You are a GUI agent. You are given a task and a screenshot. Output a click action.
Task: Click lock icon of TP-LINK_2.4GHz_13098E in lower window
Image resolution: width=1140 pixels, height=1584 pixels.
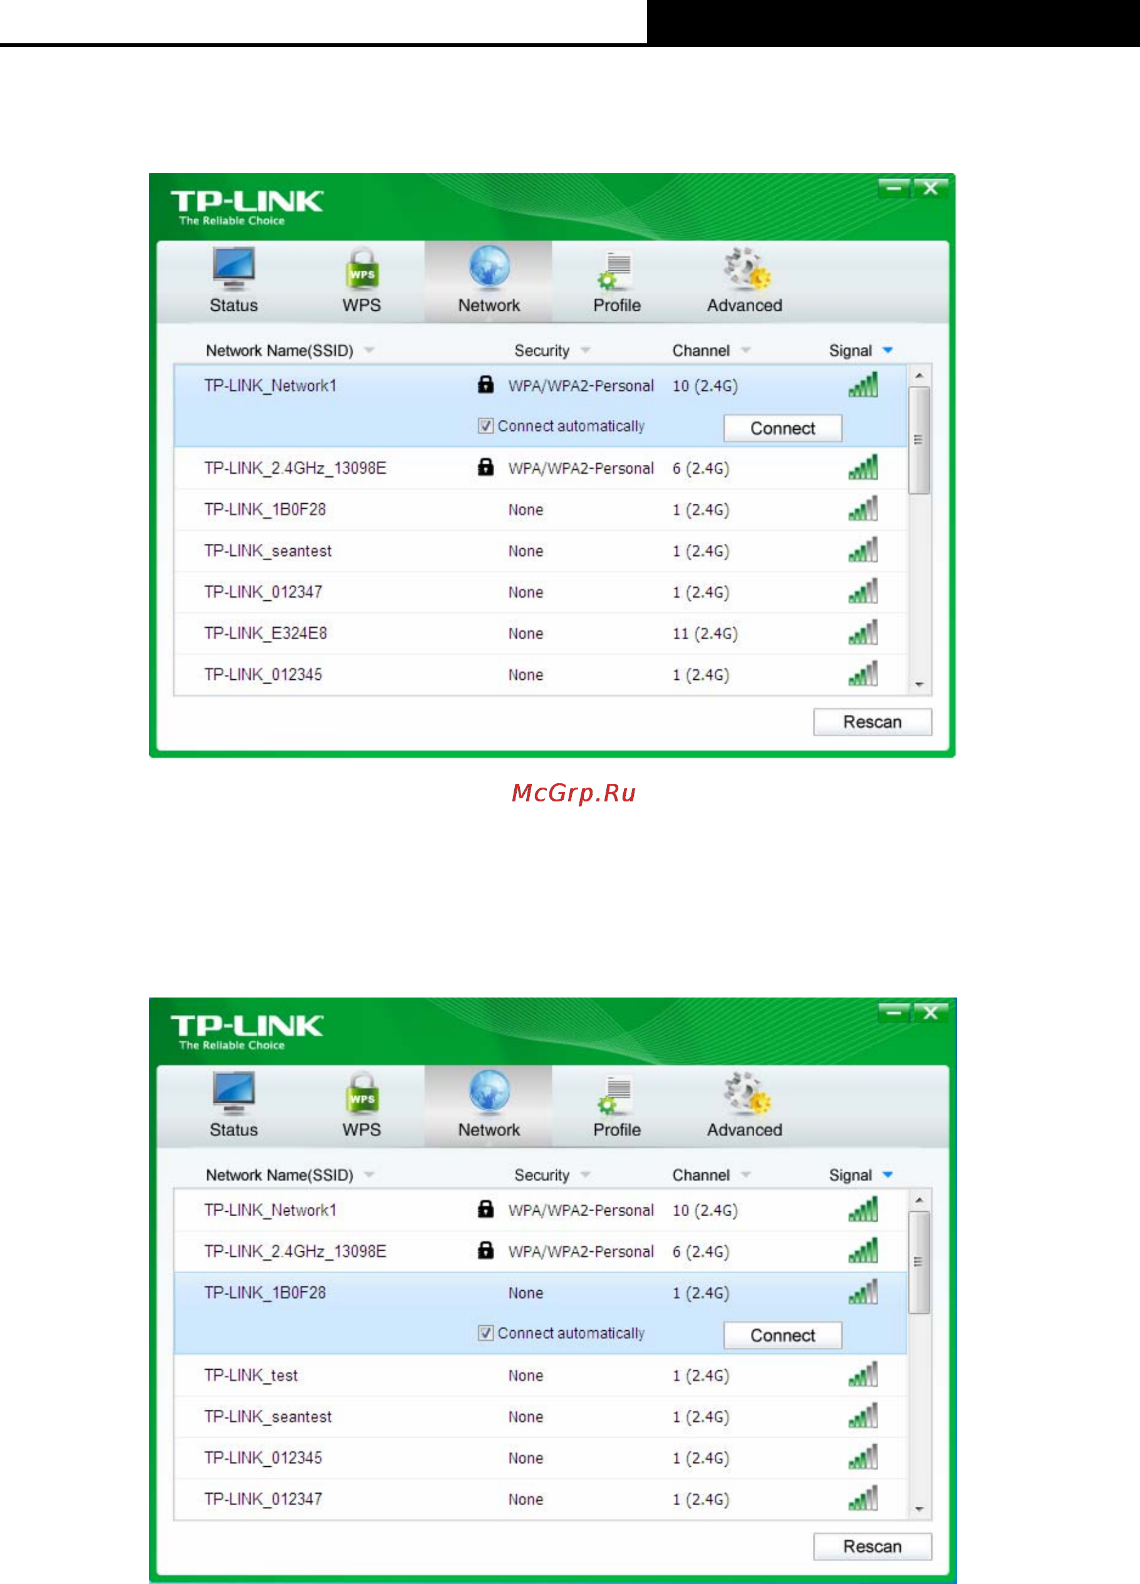(x=486, y=1249)
